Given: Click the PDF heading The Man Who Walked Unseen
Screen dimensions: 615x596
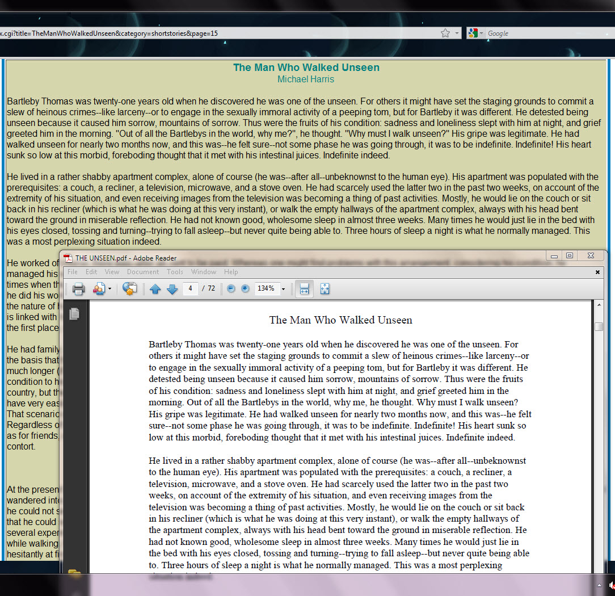Looking at the screenshot, I should click(340, 320).
